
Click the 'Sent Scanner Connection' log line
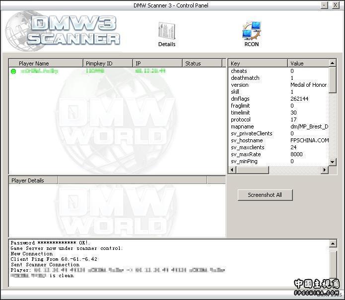pyautogui.click(x=45, y=265)
